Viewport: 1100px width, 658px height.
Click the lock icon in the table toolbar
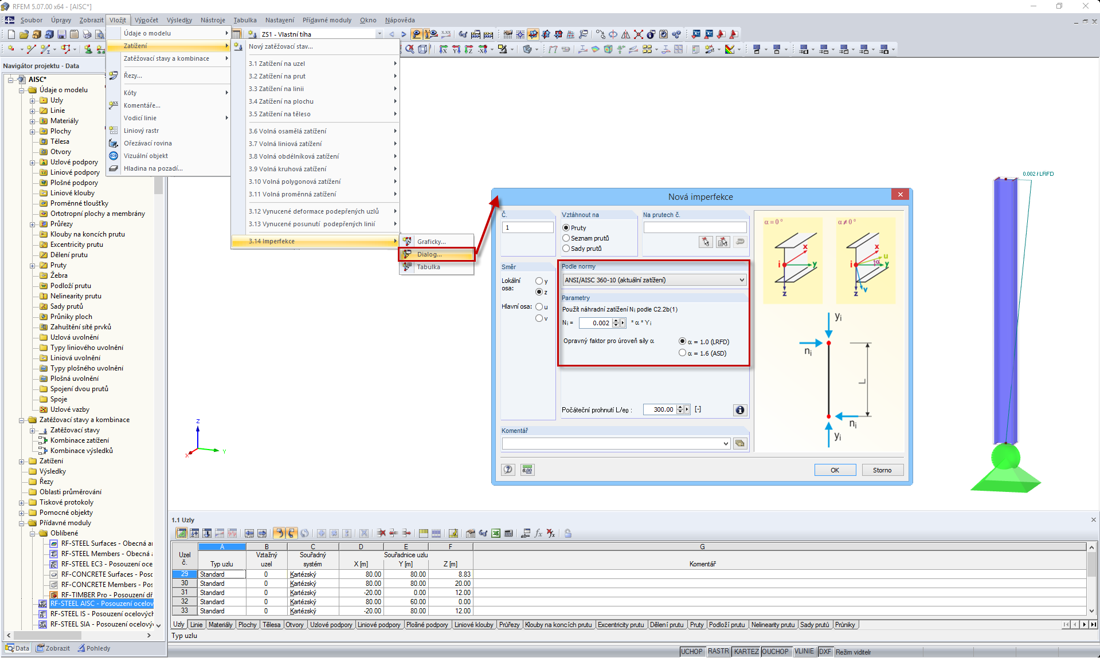[x=568, y=533]
